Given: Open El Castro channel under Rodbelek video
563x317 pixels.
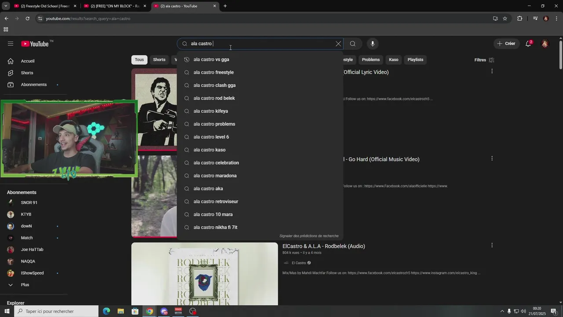Looking at the screenshot, I should point(299,263).
